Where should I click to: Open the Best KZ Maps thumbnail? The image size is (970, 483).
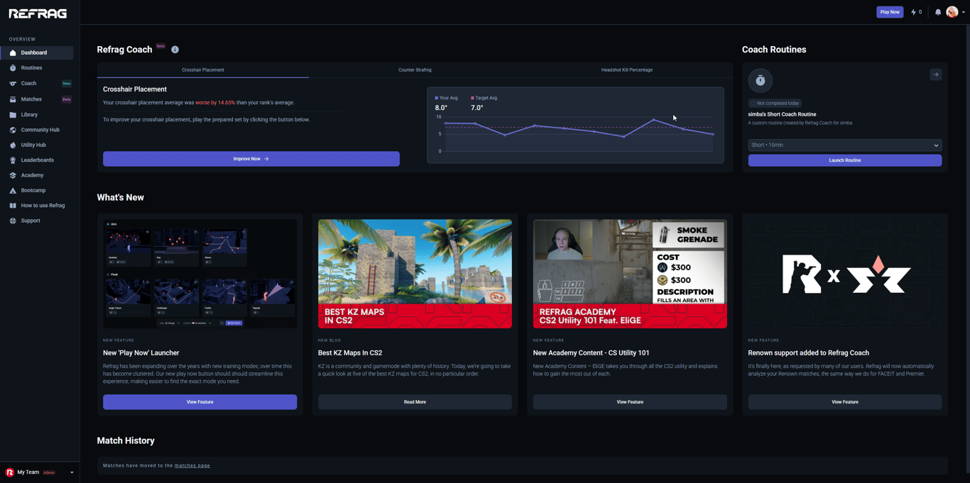tap(415, 274)
